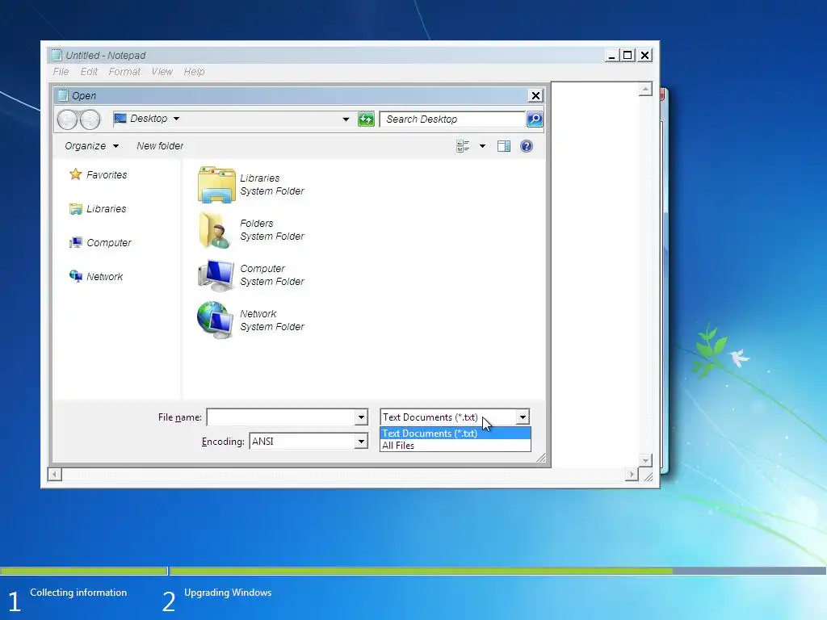Click the Search Desktop field
Viewport: 827px width, 620px height.
tap(452, 119)
